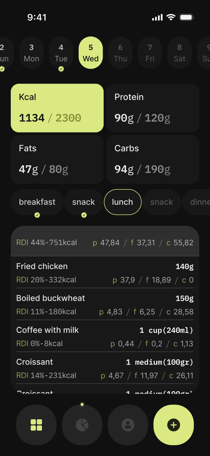Open the Coffee with milk entry
The width and height of the screenshot is (210, 456).
[x=105, y=336]
